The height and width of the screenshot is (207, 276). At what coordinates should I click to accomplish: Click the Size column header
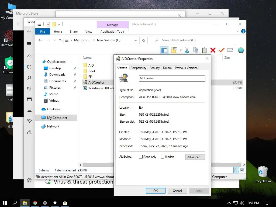(x=227, y=58)
